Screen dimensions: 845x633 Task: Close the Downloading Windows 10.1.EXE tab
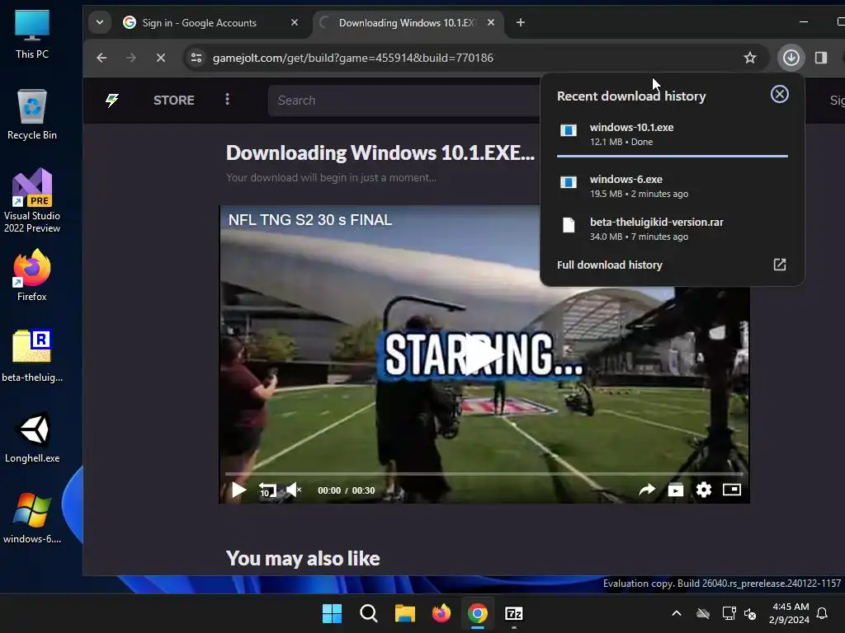tap(491, 22)
